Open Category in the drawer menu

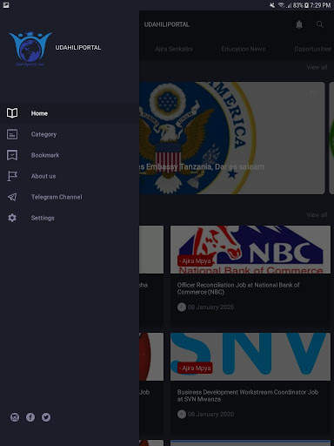tap(70, 134)
